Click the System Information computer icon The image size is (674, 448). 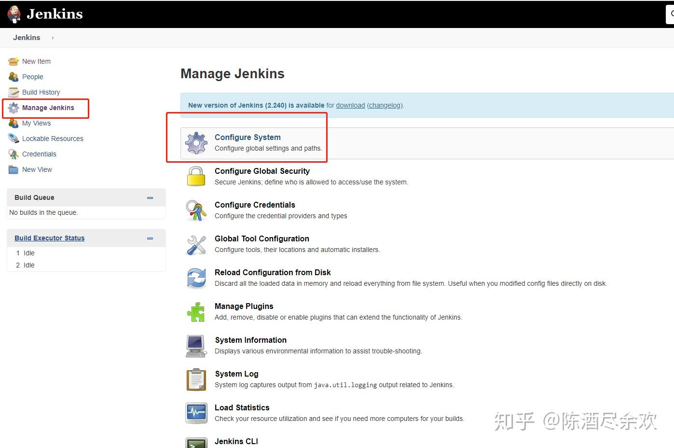(x=196, y=346)
